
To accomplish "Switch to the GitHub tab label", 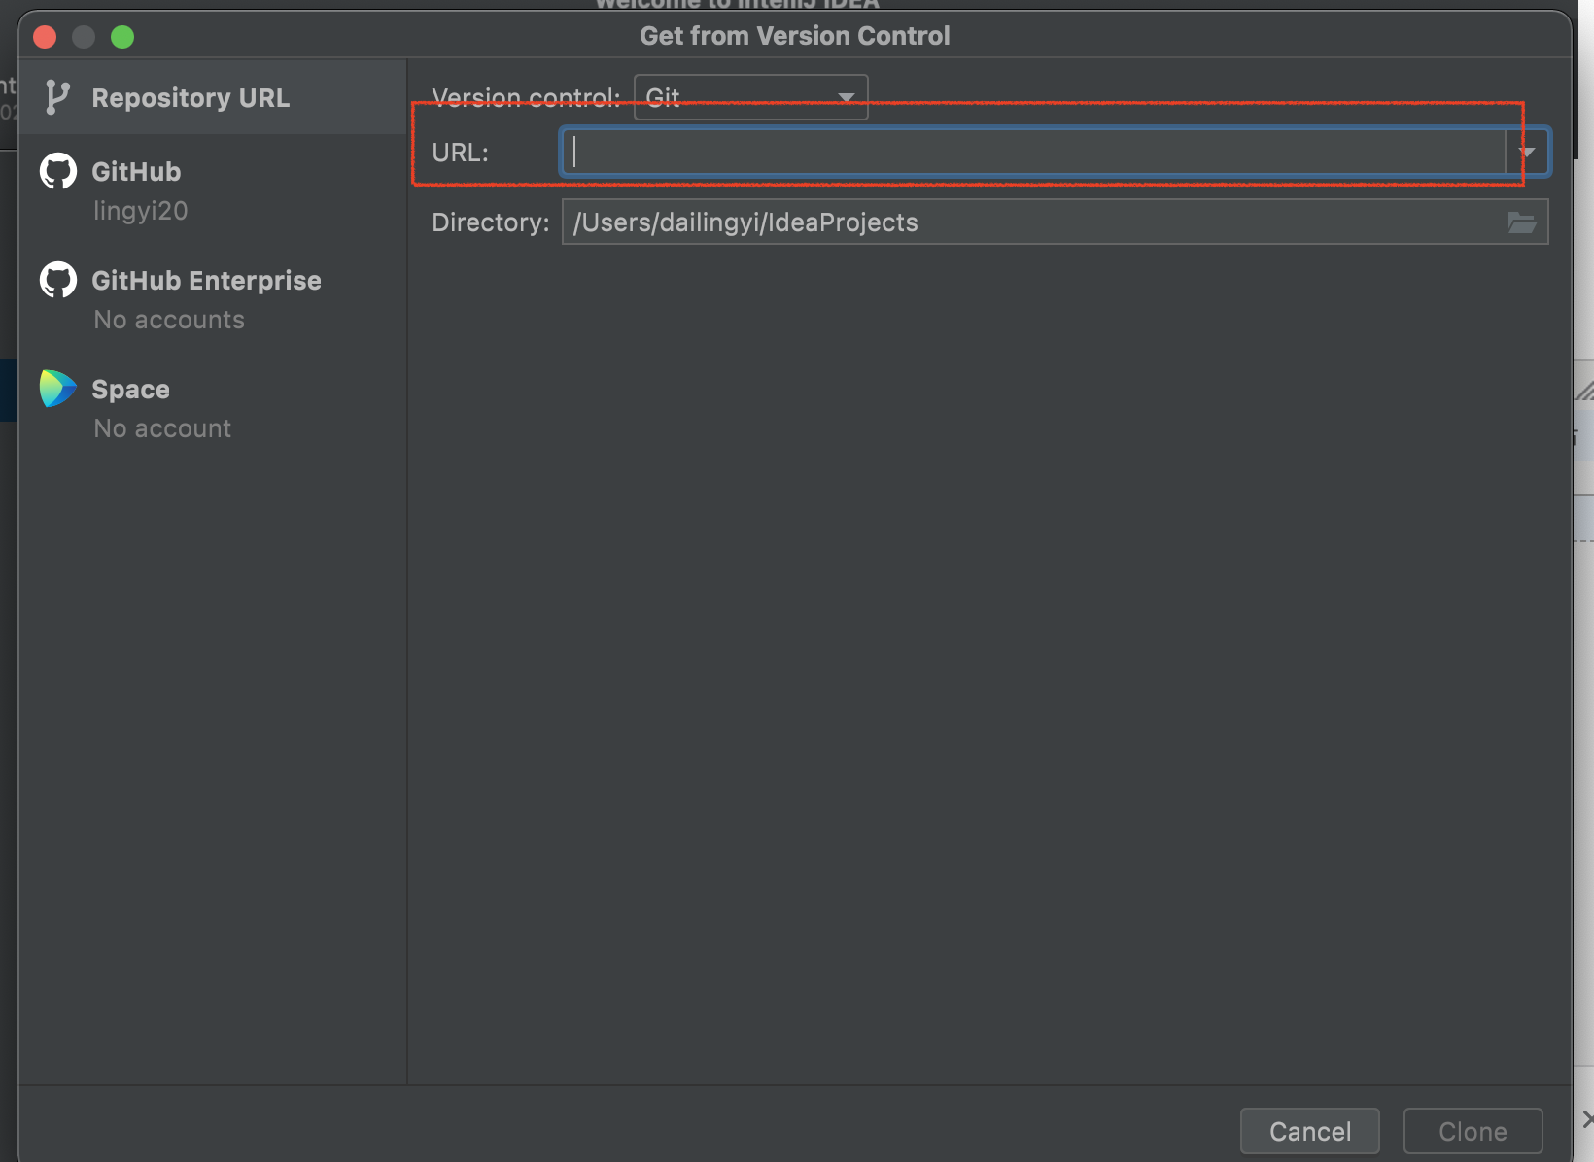I will tap(136, 172).
